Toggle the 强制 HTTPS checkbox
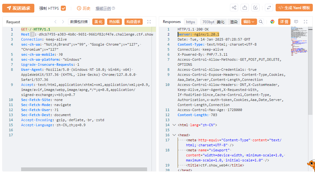This screenshot has width=315, height=174. pyautogui.click(x=63, y=8)
